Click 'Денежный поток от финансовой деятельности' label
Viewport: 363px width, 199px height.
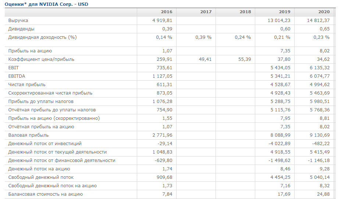click(x=61, y=160)
